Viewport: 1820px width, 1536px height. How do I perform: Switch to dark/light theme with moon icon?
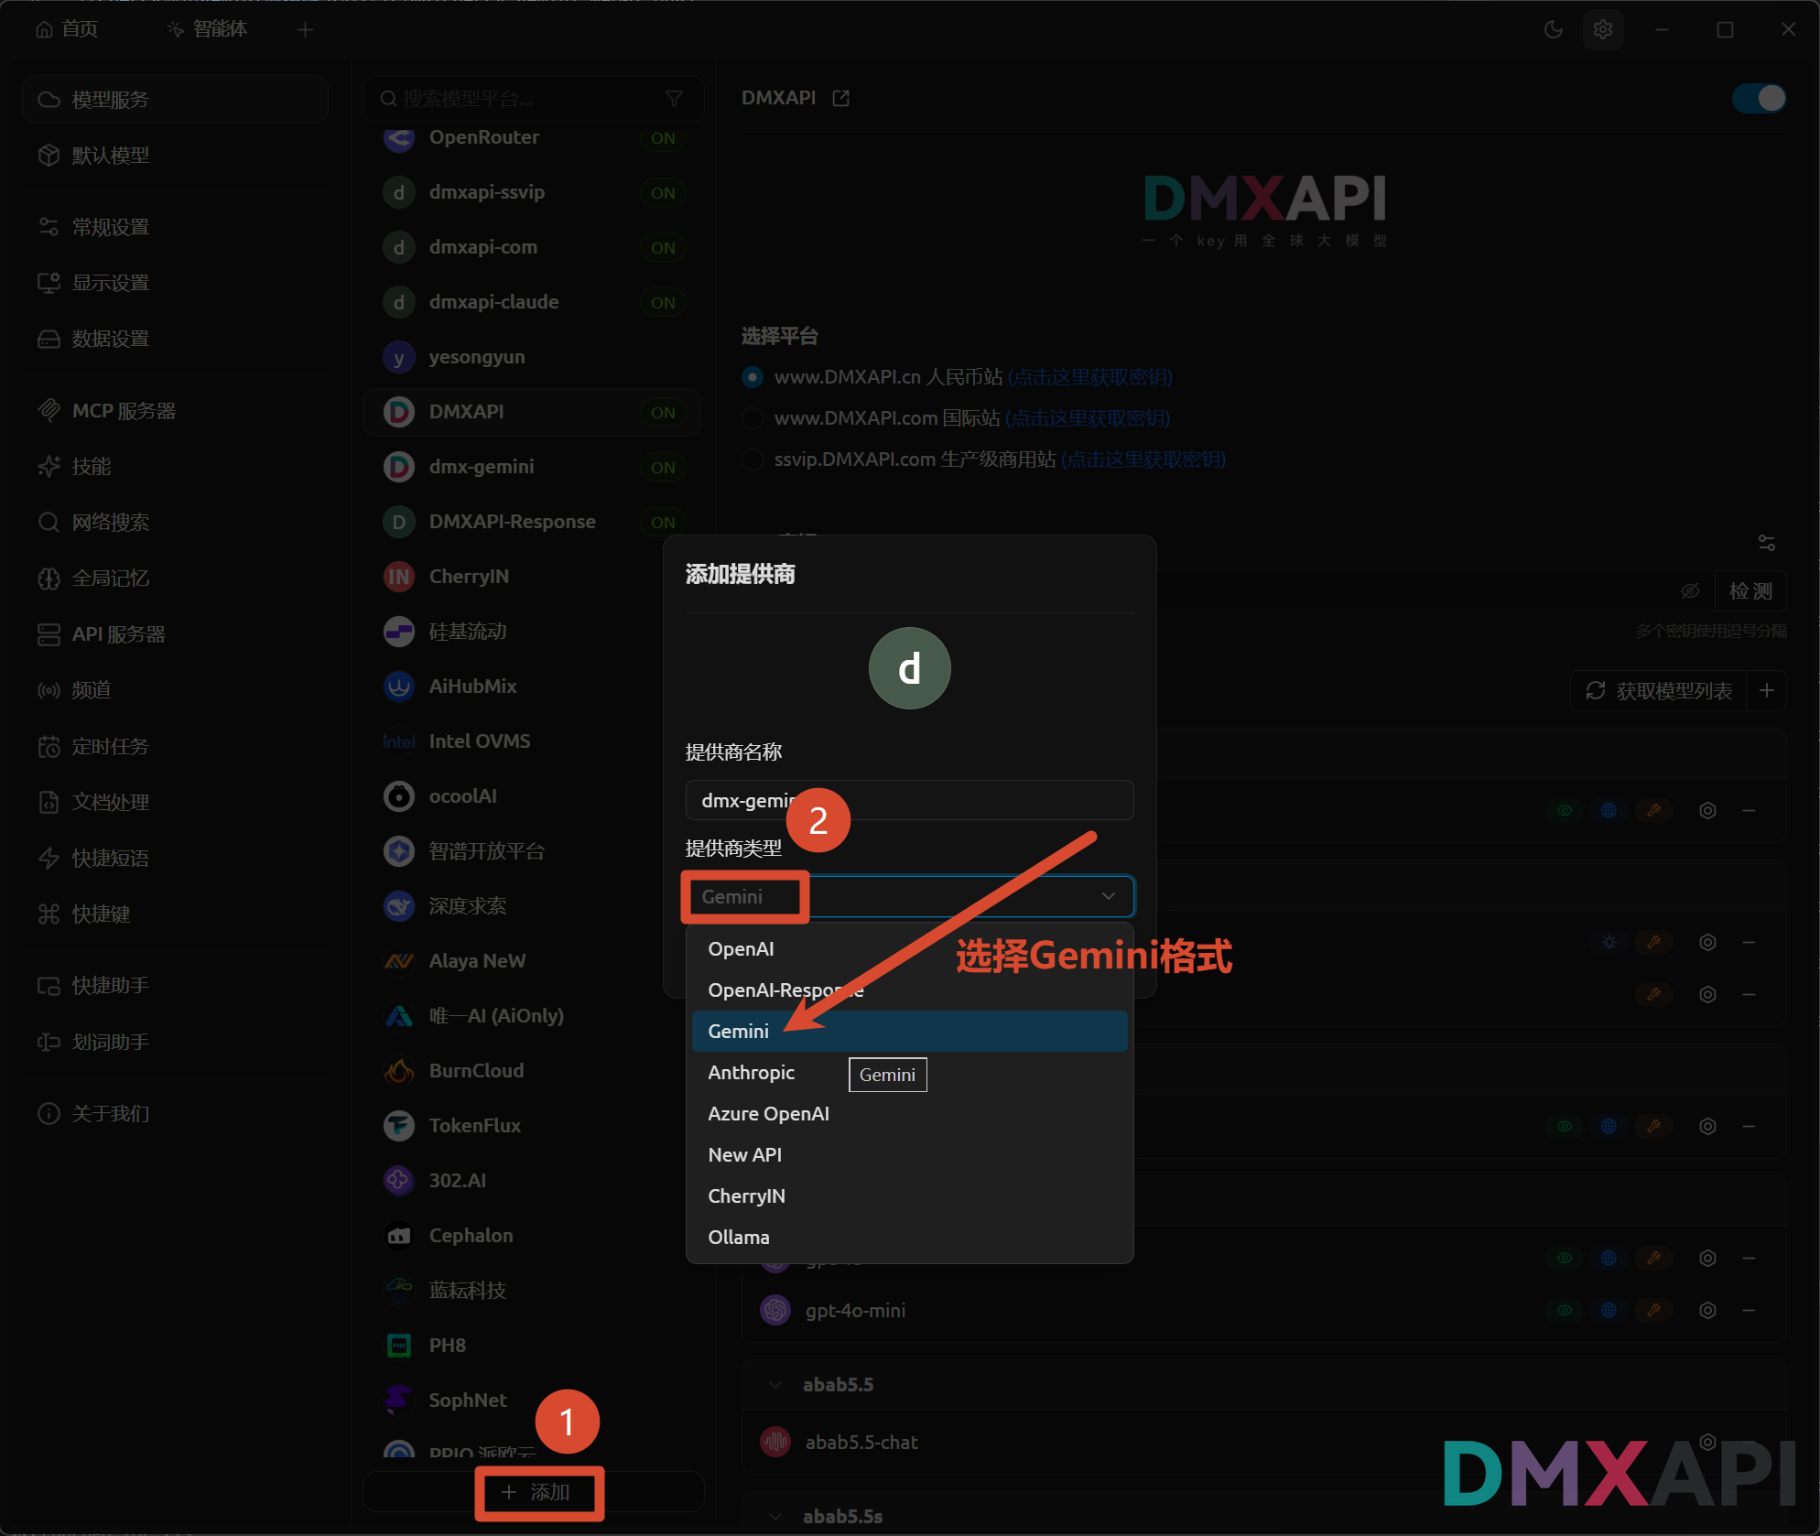click(1553, 29)
